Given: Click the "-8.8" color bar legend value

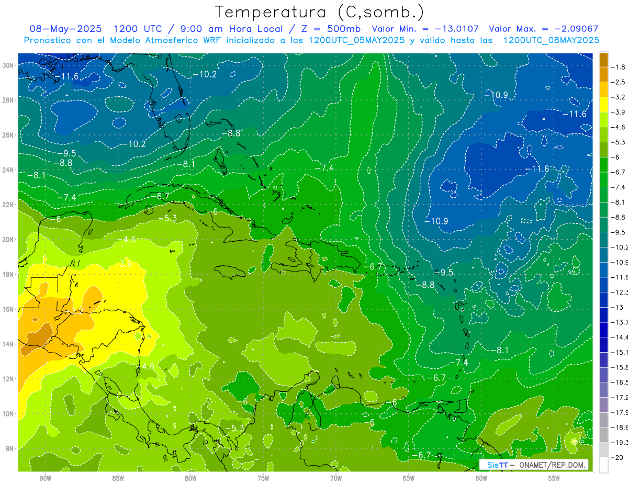Looking at the screenshot, I should (619, 217).
